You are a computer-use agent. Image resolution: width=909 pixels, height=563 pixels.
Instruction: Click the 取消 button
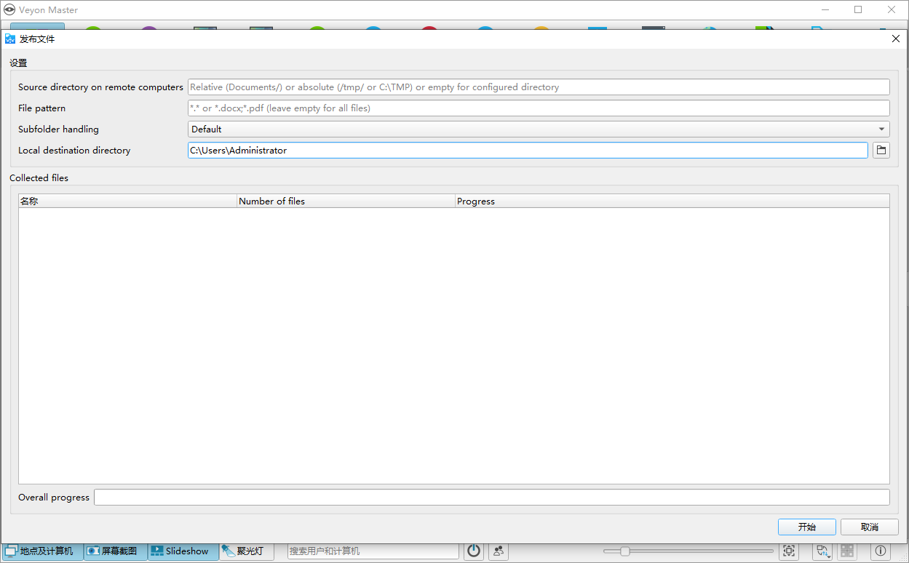(869, 527)
